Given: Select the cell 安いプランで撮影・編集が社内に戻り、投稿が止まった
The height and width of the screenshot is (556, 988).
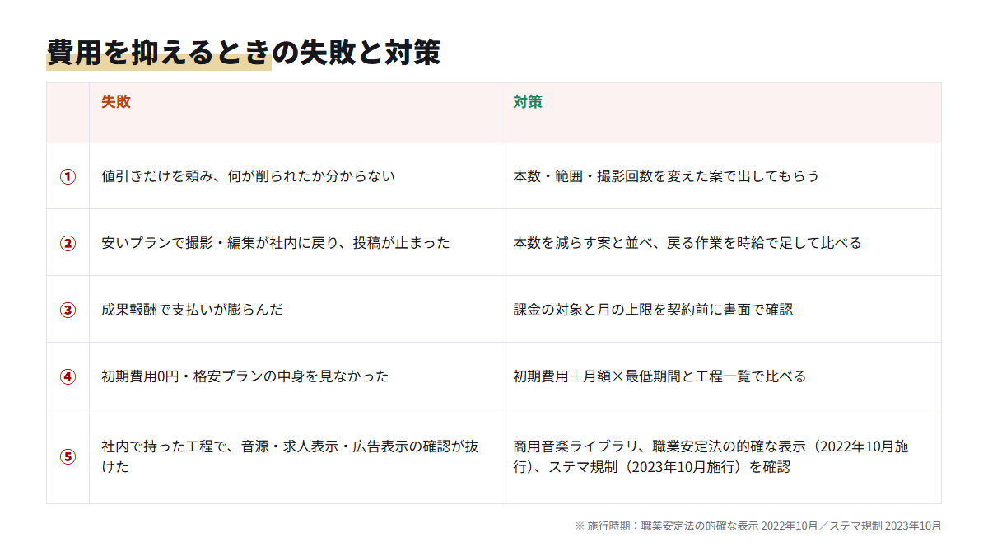Looking at the screenshot, I should coord(295,243).
